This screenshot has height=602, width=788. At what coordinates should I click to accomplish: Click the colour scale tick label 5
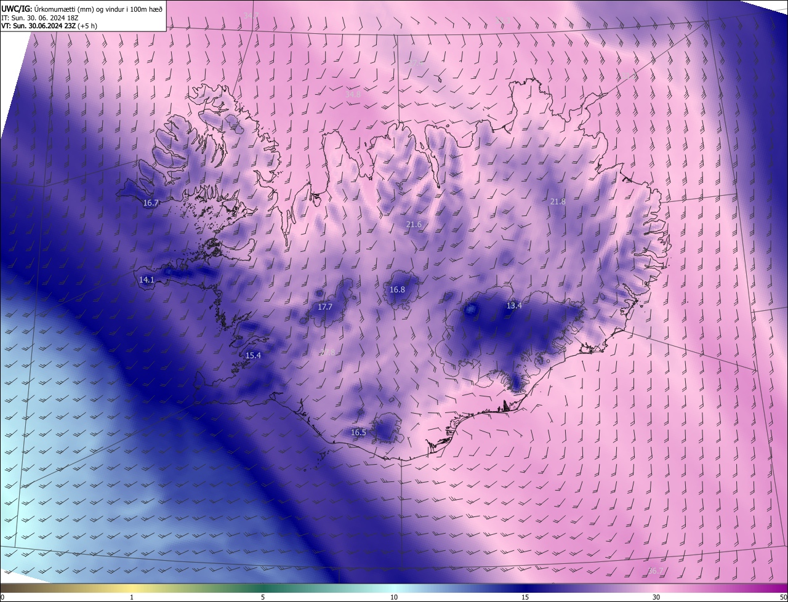click(x=263, y=597)
